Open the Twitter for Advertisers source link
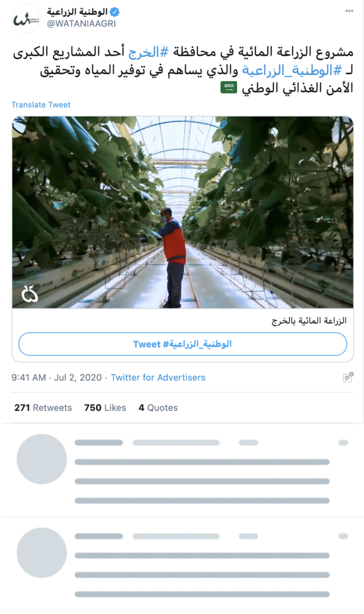 pos(158,377)
